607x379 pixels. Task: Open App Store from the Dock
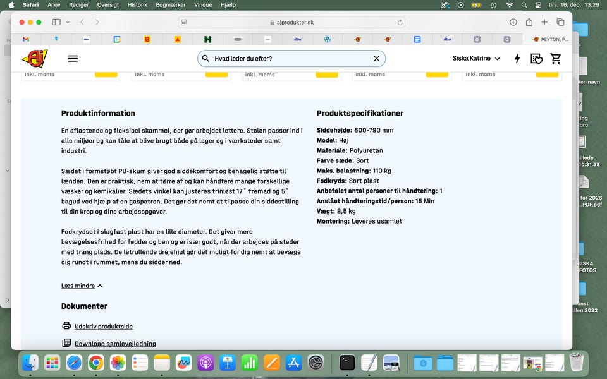pyautogui.click(x=293, y=363)
